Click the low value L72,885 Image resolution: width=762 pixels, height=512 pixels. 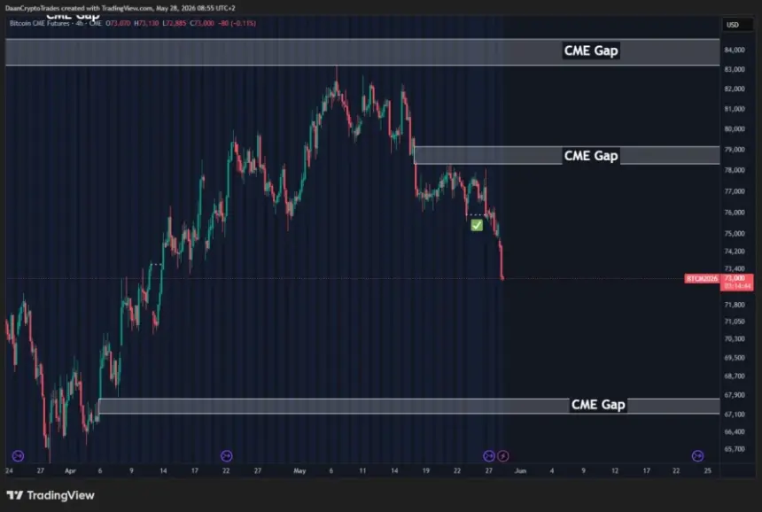click(175, 23)
